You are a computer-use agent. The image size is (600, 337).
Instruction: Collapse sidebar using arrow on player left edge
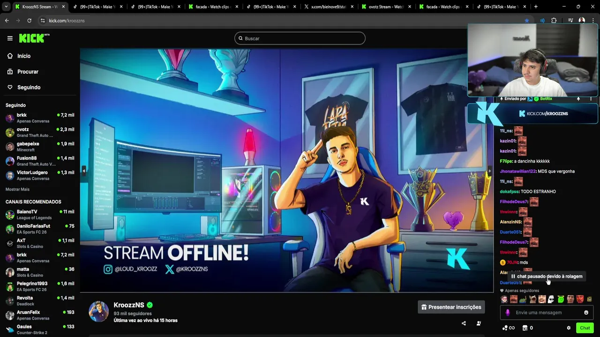point(83,171)
